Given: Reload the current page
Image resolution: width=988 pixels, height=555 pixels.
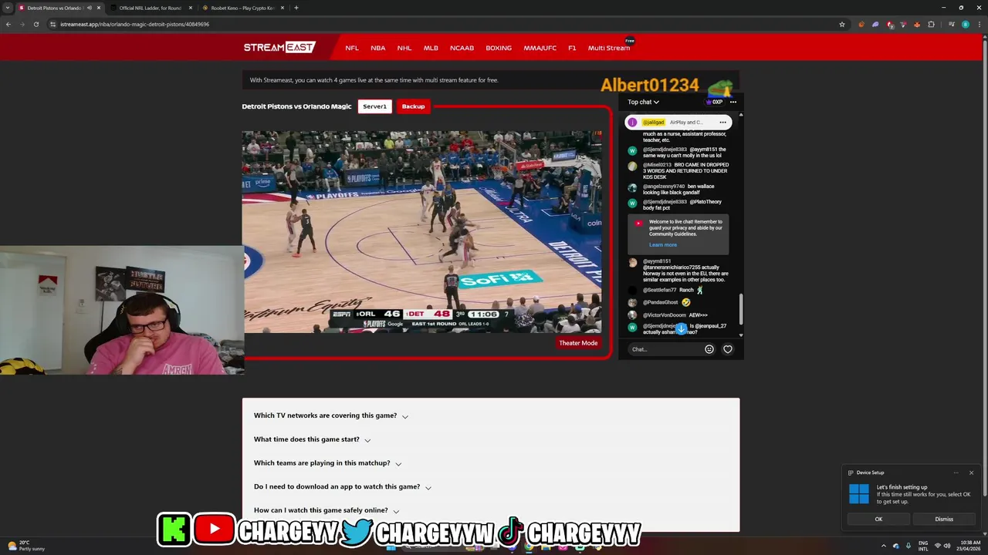Looking at the screenshot, I should pyautogui.click(x=36, y=24).
